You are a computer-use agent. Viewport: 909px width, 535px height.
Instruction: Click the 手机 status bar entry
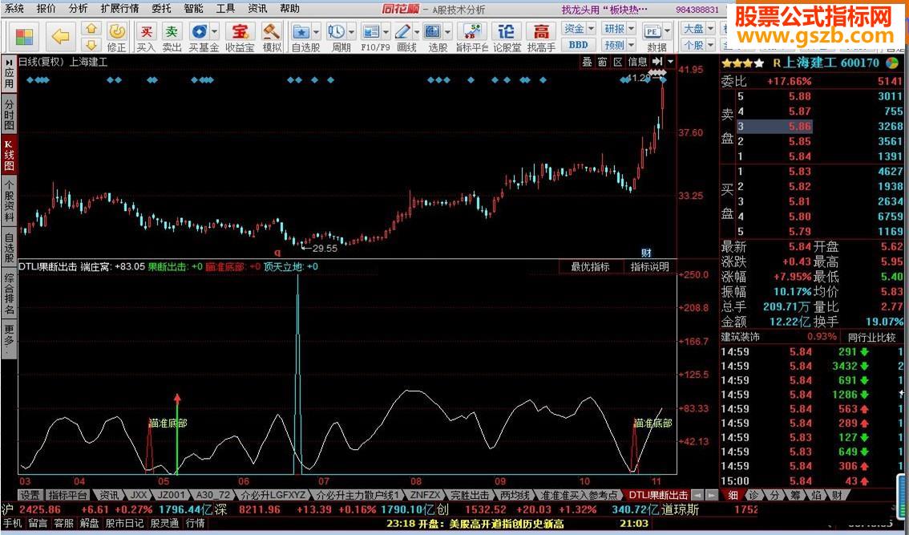tap(12, 523)
